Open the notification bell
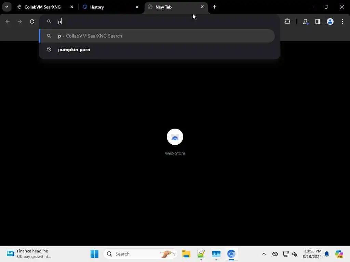The image size is (350, 262). click(x=327, y=254)
